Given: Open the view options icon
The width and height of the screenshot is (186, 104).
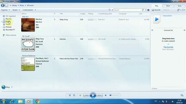Looking at the screenshot, I should point(110,10).
